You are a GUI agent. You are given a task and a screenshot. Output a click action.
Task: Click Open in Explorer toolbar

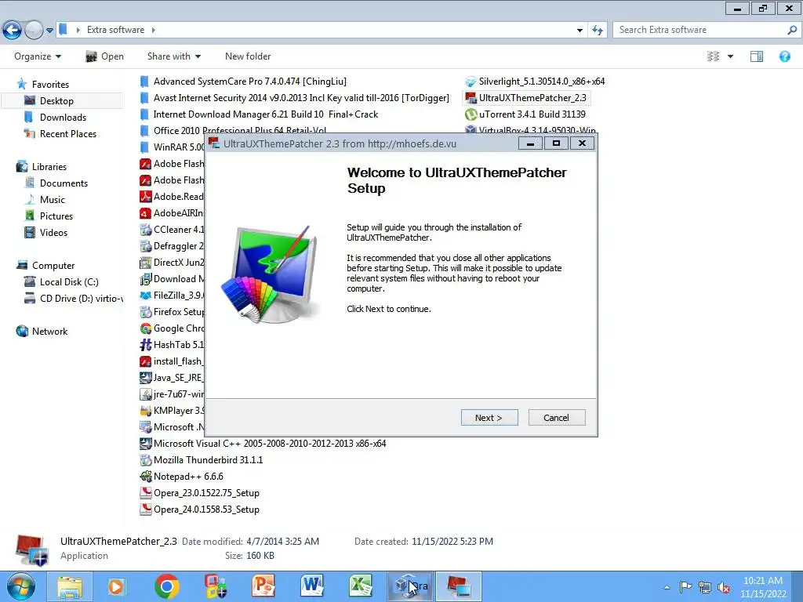(105, 56)
